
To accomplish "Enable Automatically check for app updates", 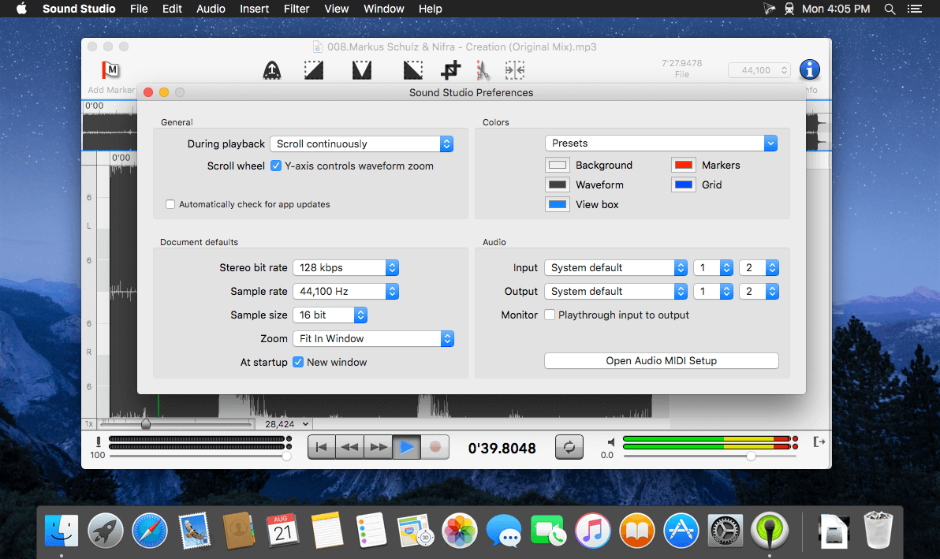I will 170,204.
